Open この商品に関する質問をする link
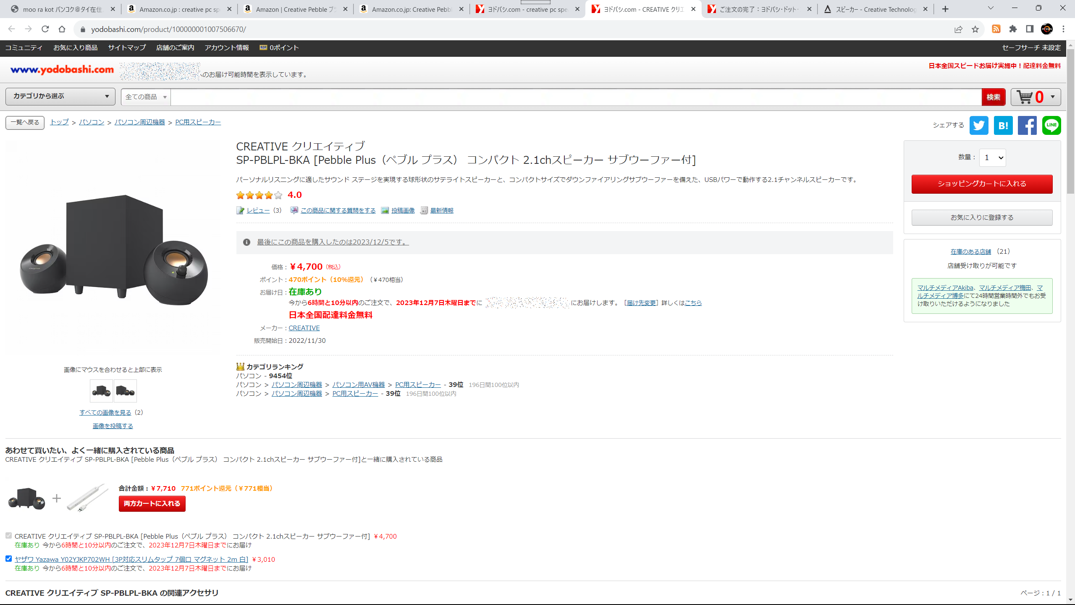 click(338, 210)
